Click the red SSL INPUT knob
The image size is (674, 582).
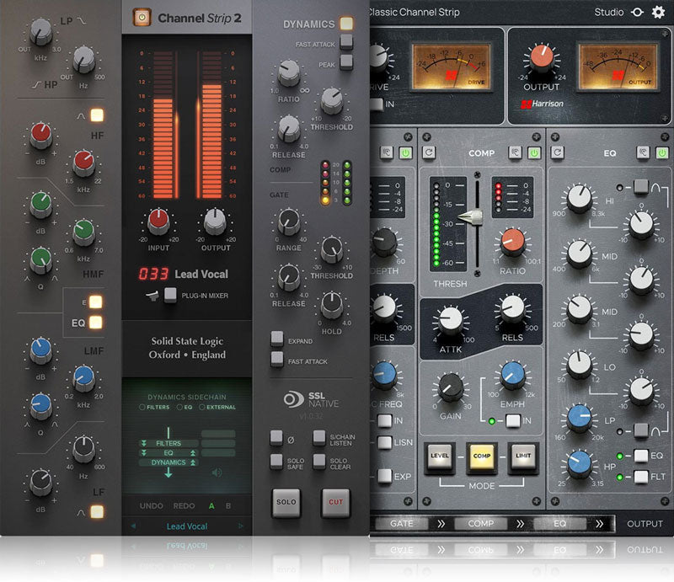coord(158,221)
